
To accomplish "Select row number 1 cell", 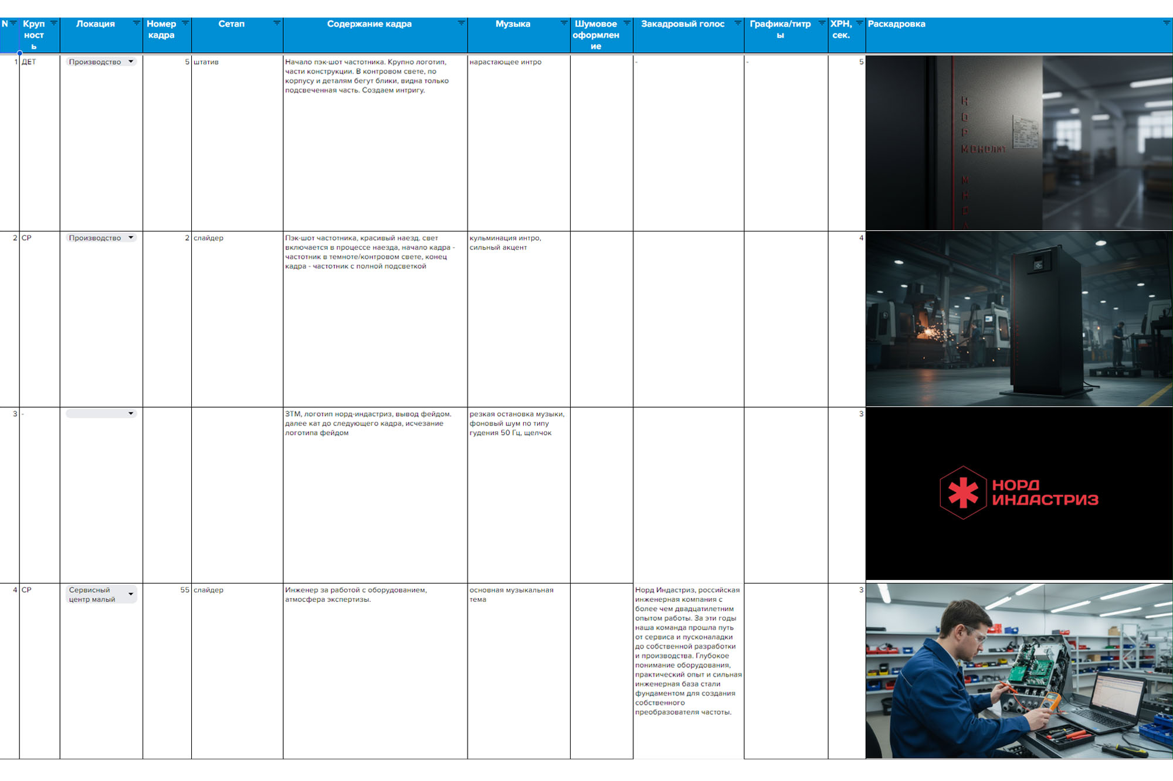I will click(x=9, y=143).
